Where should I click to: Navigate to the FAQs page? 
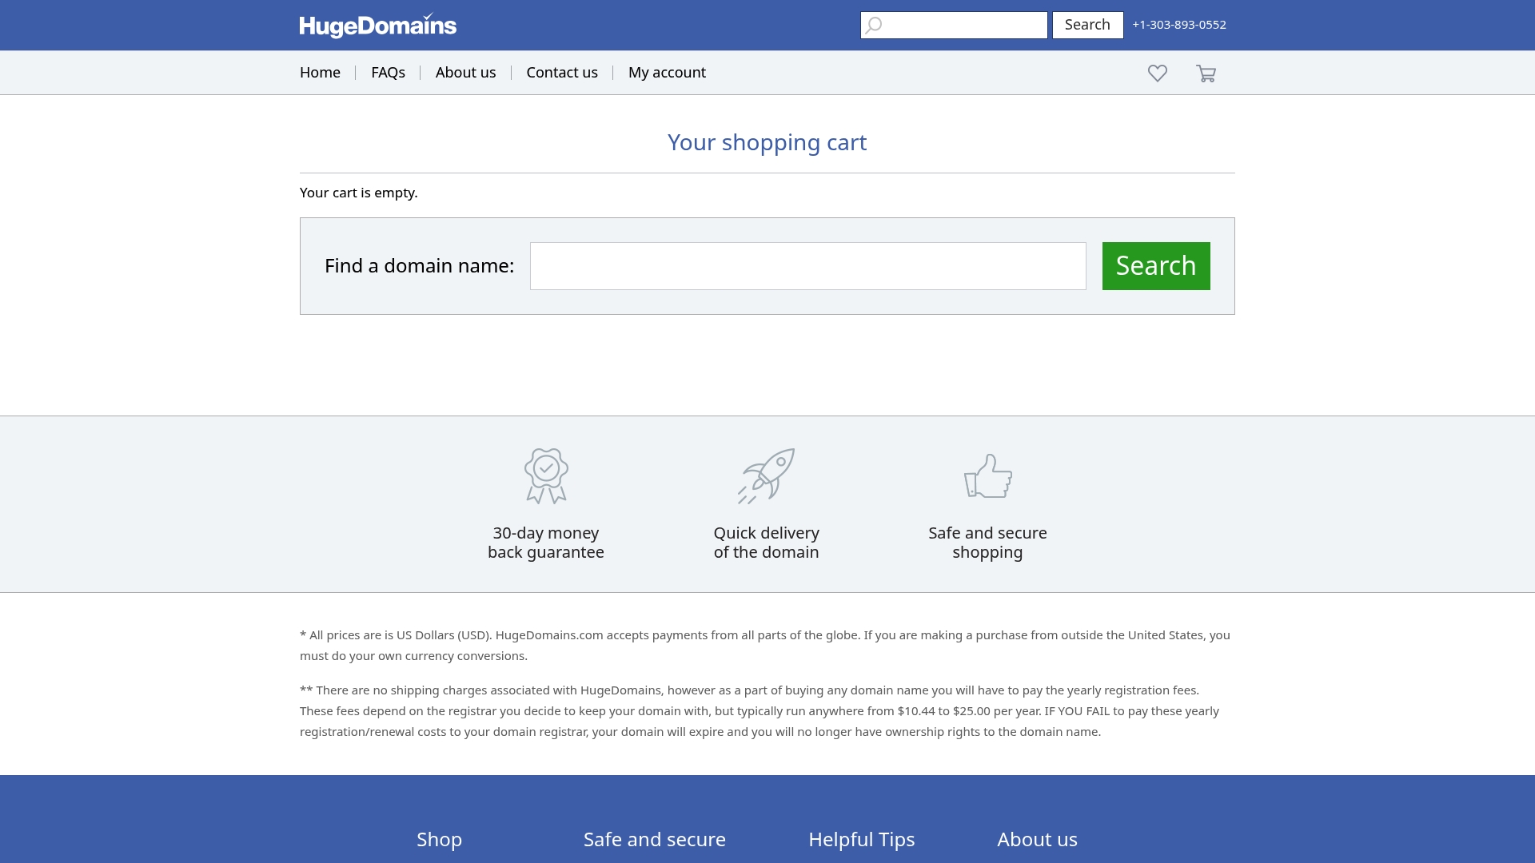389,72
